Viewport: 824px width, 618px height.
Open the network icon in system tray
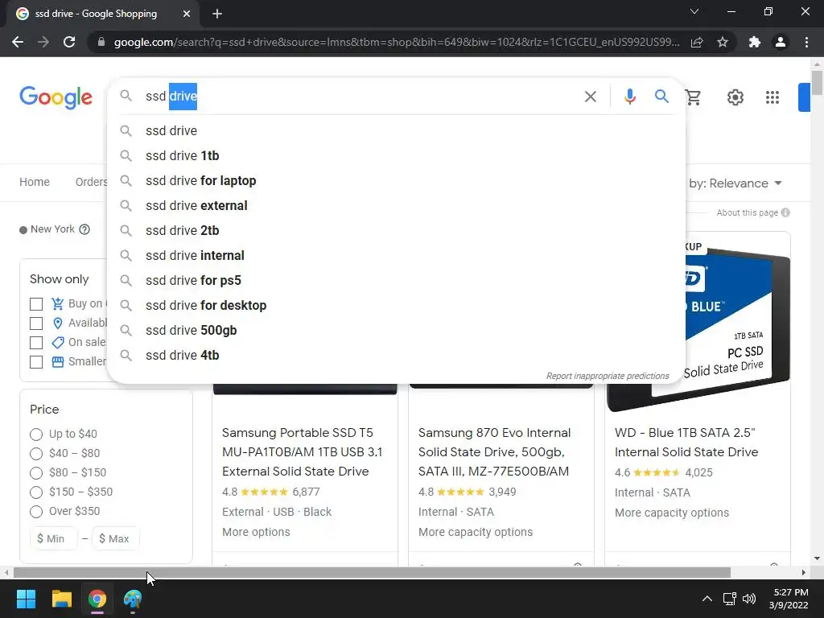tap(729, 599)
